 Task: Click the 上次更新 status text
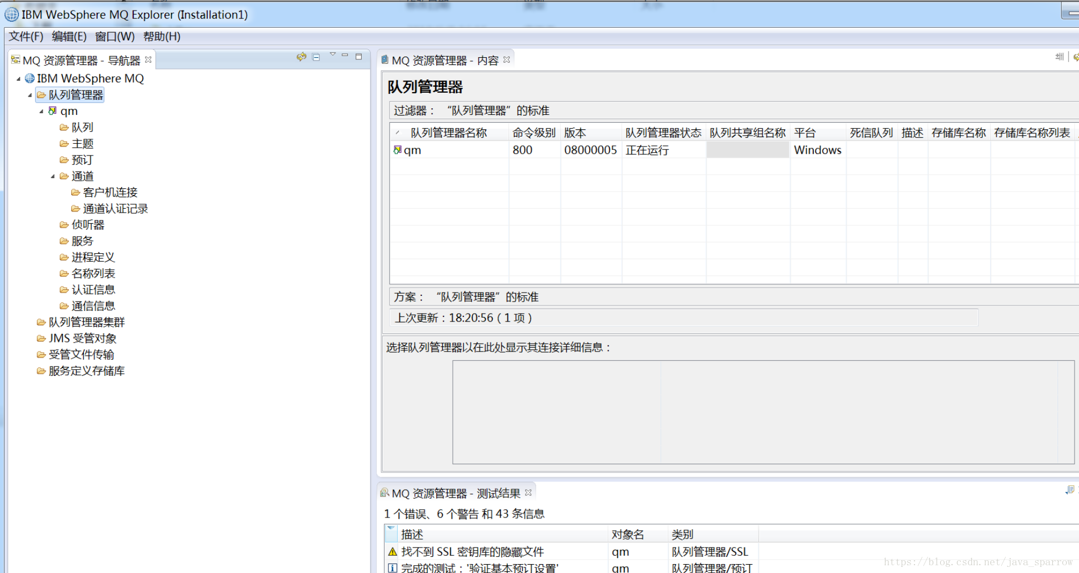[463, 318]
